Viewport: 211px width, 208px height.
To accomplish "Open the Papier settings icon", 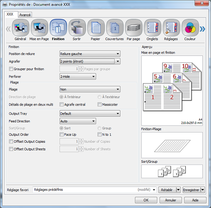I will pos(96,28).
